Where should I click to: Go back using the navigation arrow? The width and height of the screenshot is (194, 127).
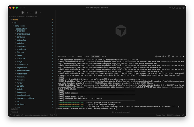21,8
